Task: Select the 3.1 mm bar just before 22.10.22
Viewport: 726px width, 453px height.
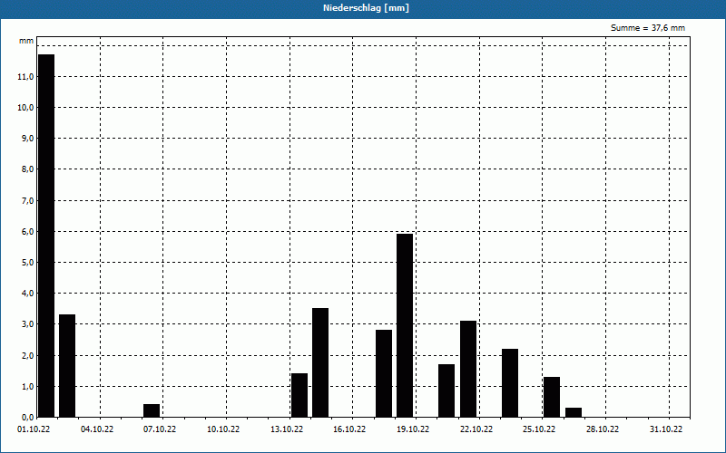Action: pyautogui.click(x=468, y=370)
